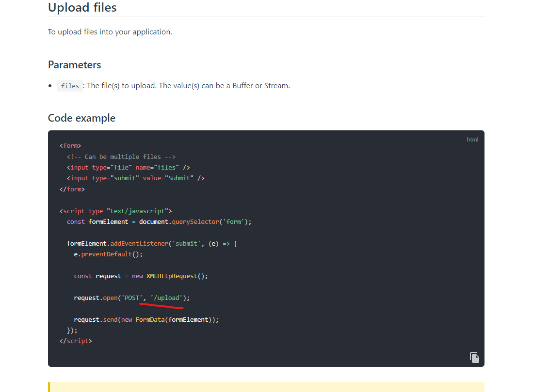This screenshot has width=533, height=392.
Task: Click the '/upload' string argument in request.open
Action: coord(167,298)
